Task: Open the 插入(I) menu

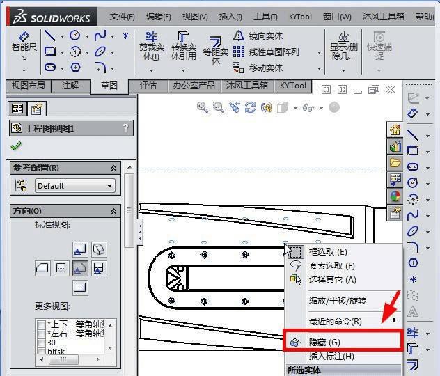Action: point(230,17)
